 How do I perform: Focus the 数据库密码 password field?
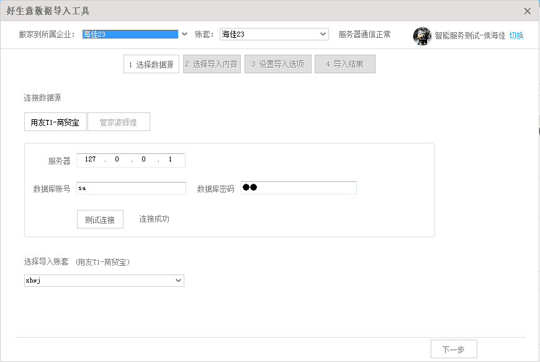(299, 188)
